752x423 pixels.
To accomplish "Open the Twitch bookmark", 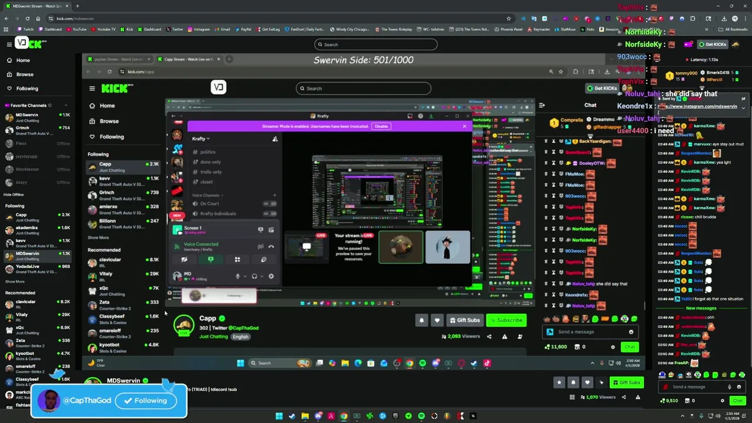I will [x=26, y=29].
